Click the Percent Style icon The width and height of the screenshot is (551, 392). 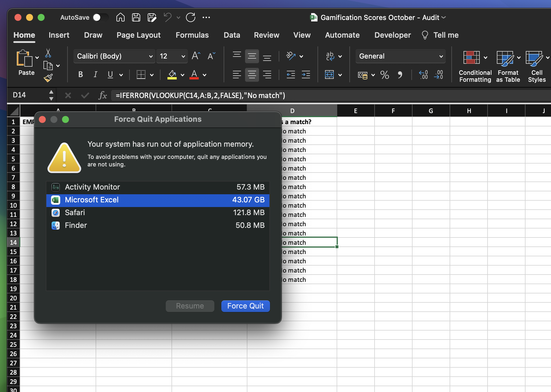384,75
